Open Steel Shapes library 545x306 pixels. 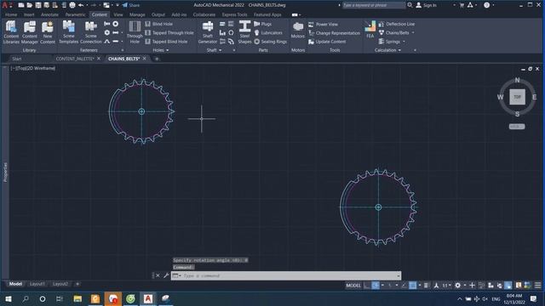244,32
